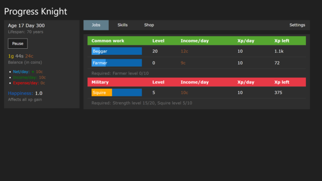Click the Expense/day entry
Image resolution: width=322 pixels, height=181 pixels.
(29, 83)
